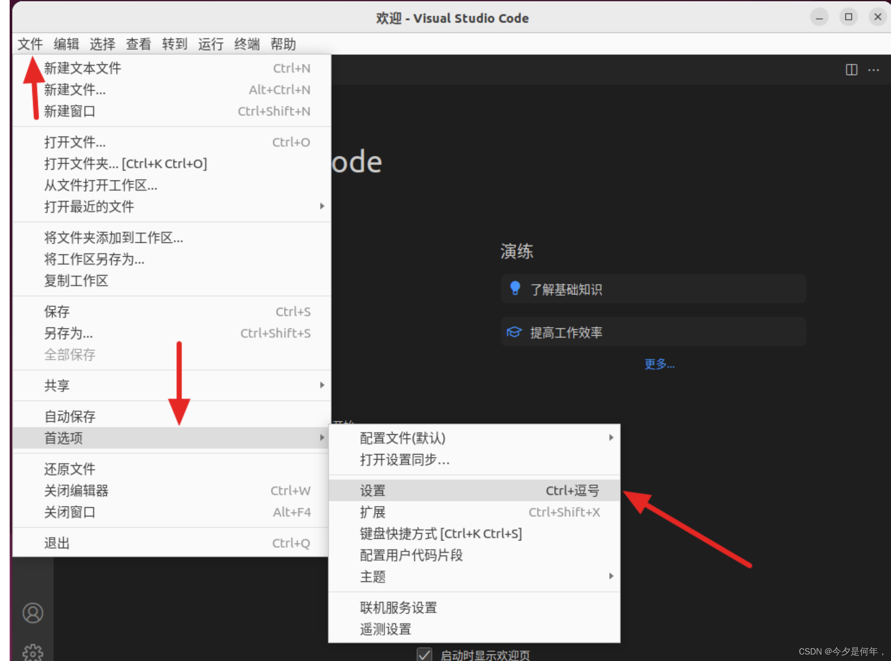Toggle 自动保存 in the file menu
Screen dimensions: 891x661
[x=70, y=416]
